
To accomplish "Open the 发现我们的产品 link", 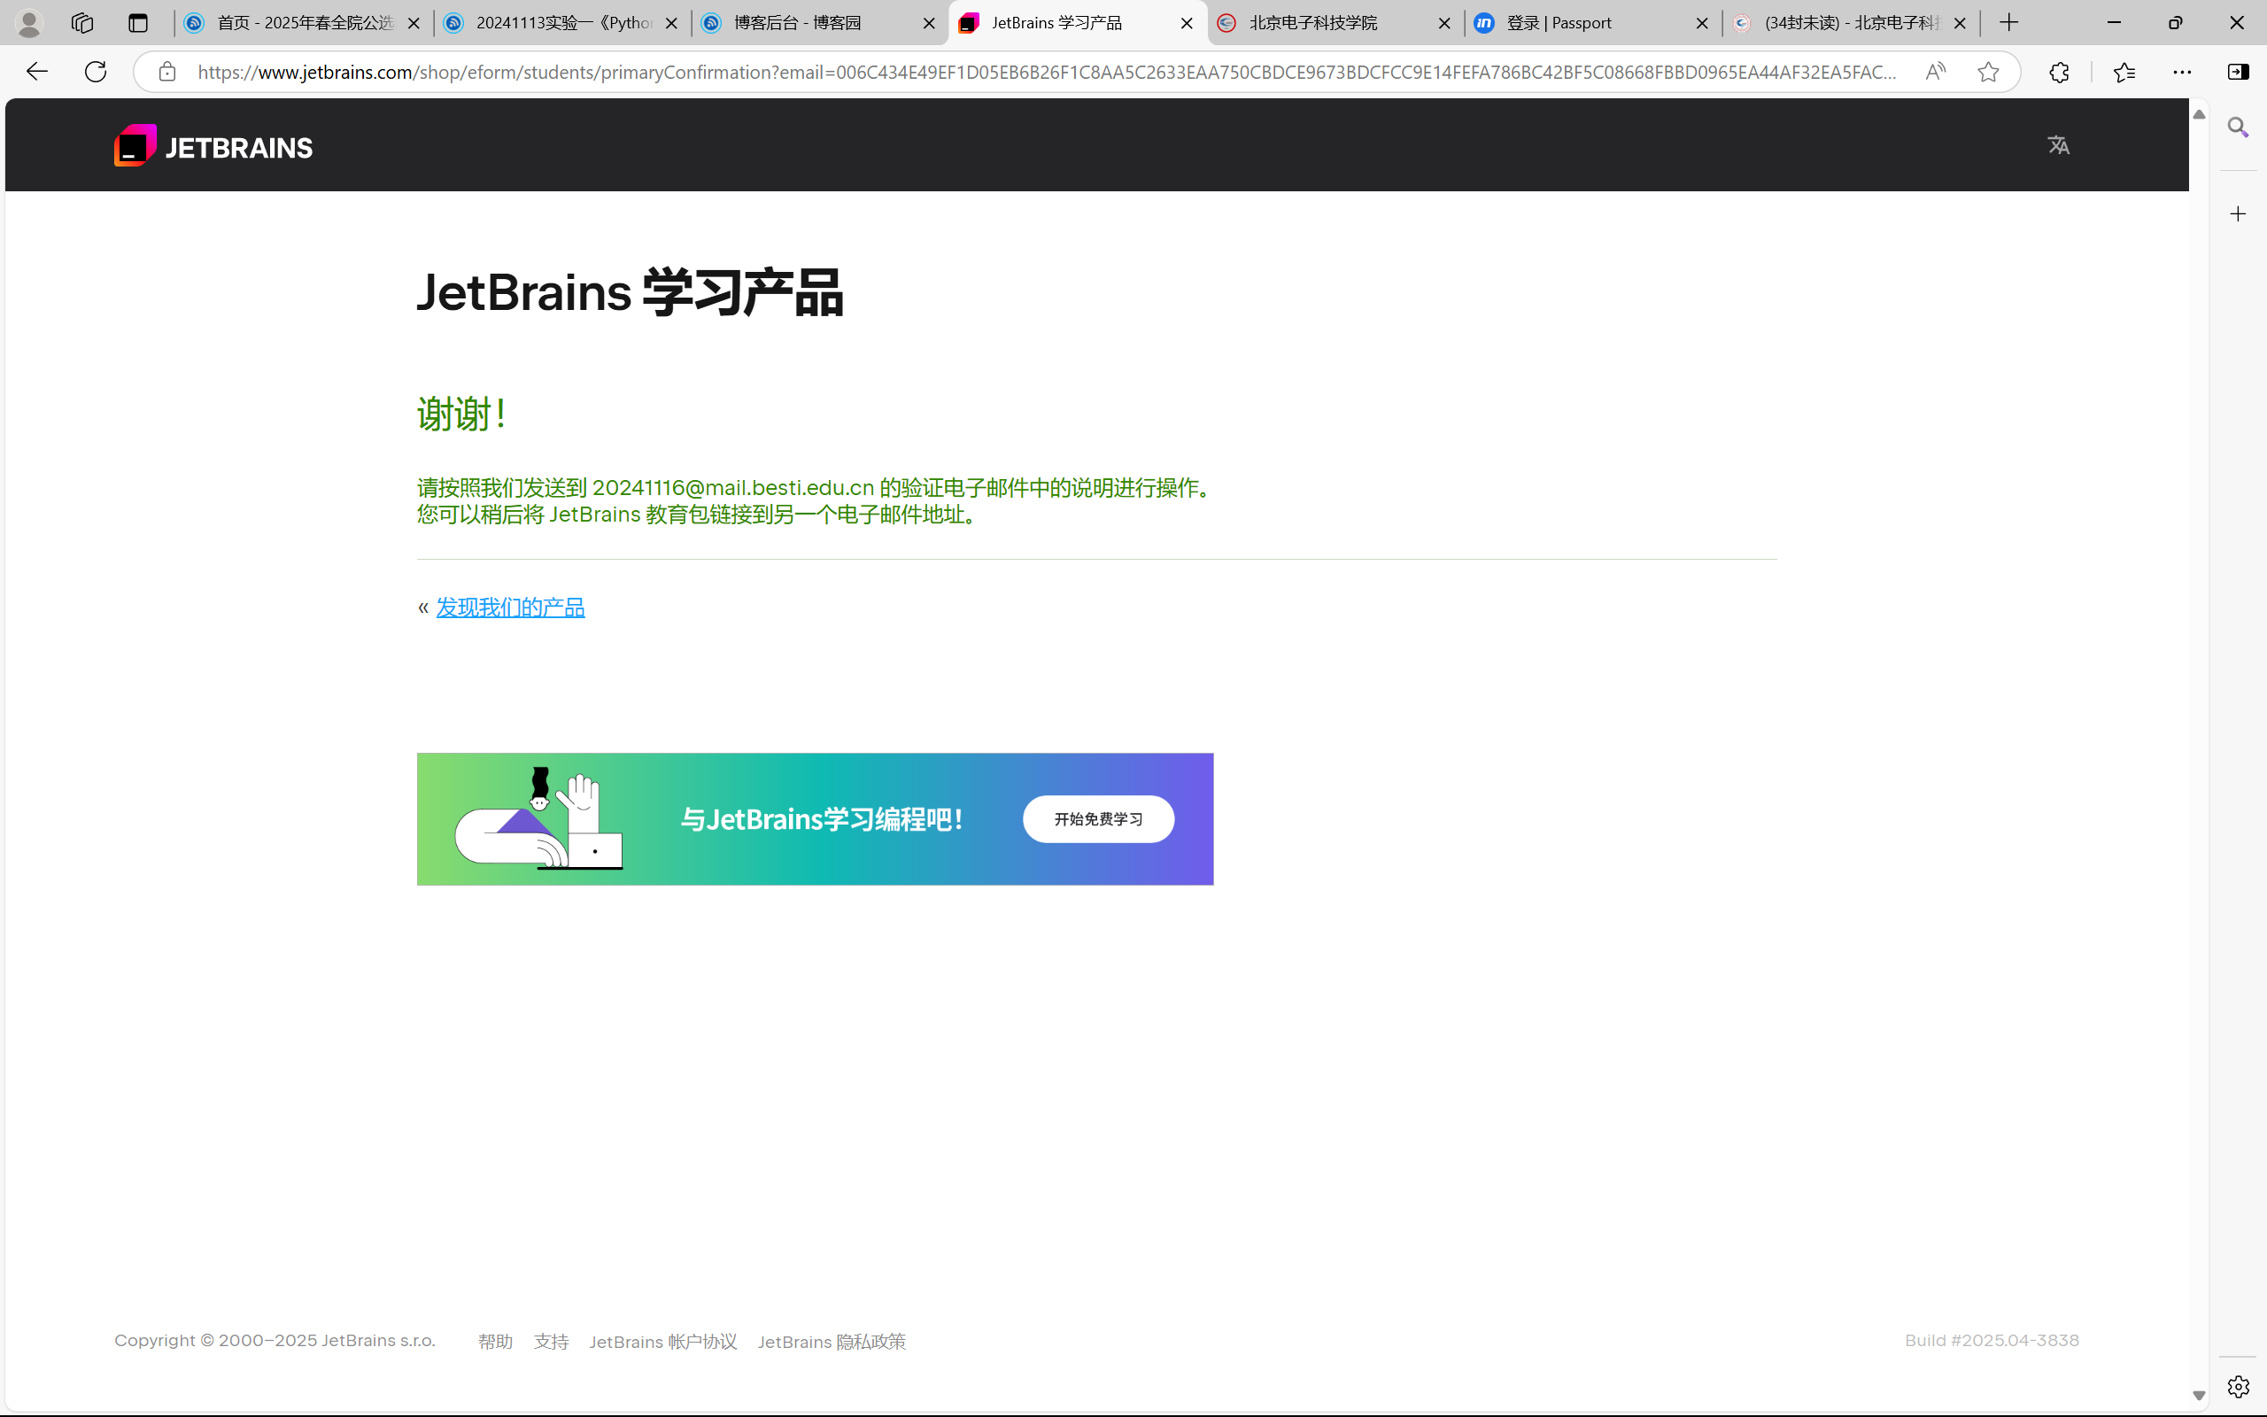I will click(x=511, y=608).
